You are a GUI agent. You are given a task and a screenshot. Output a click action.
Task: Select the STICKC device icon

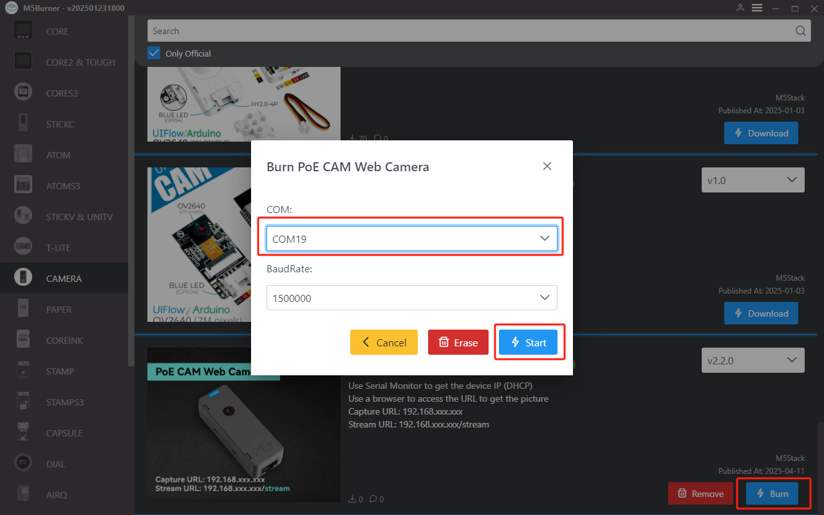point(23,124)
